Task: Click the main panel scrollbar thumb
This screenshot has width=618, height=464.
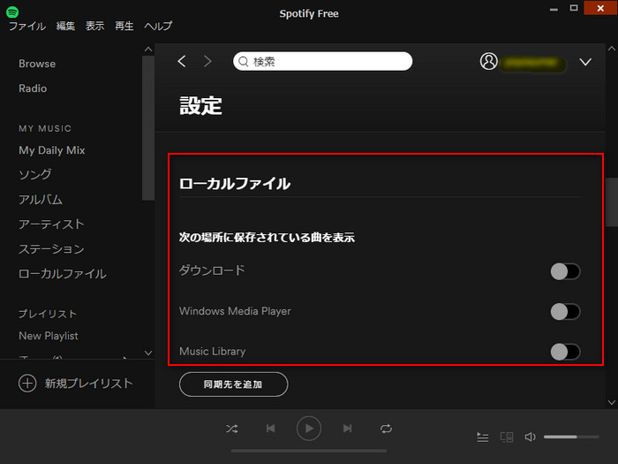Action: coord(611,202)
